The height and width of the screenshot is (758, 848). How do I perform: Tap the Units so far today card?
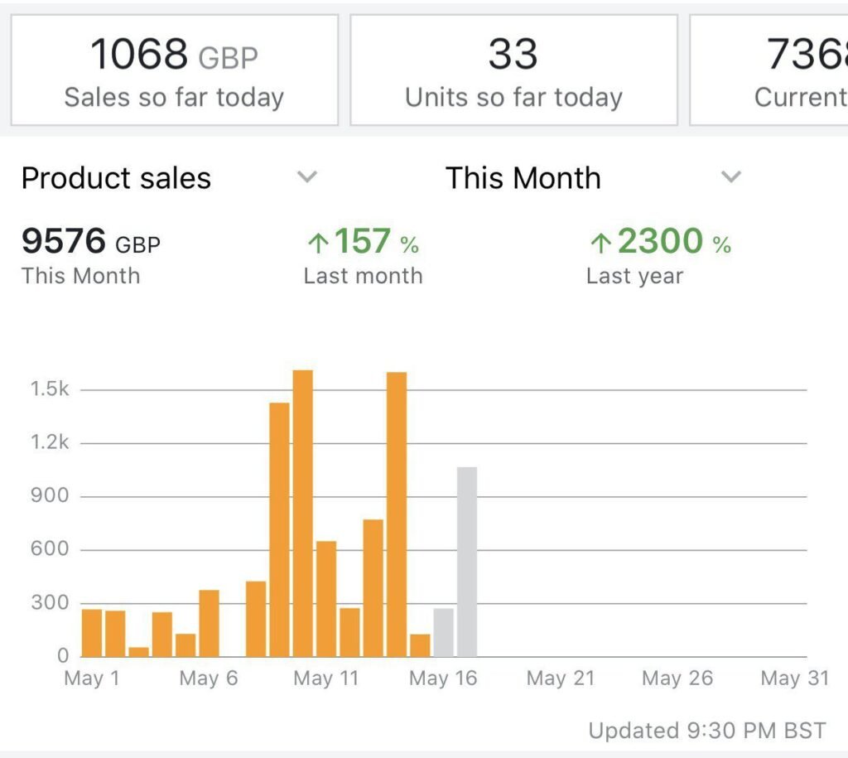pos(513,70)
